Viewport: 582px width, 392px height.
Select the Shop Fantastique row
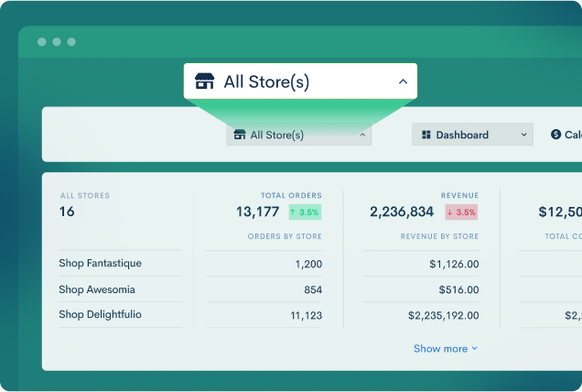(101, 263)
